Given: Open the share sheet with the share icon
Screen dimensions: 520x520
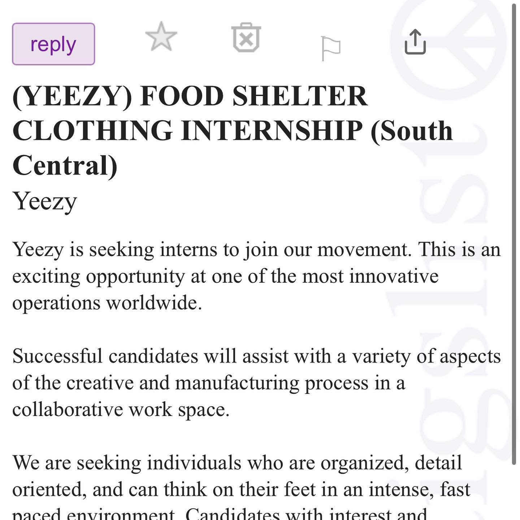Looking at the screenshot, I should point(415,42).
